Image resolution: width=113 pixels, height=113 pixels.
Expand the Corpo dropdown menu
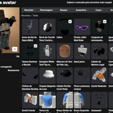(x=99, y=10)
